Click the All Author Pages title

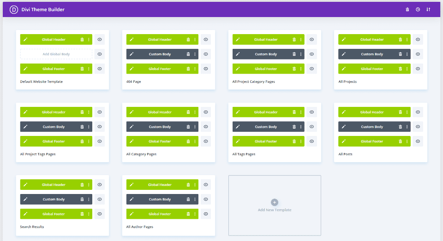pyautogui.click(x=139, y=227)
